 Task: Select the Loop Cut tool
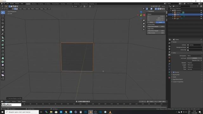coord(3,51)
